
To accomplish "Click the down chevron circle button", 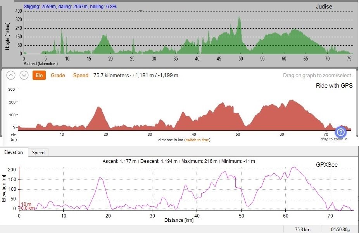I will click(24, 76).
